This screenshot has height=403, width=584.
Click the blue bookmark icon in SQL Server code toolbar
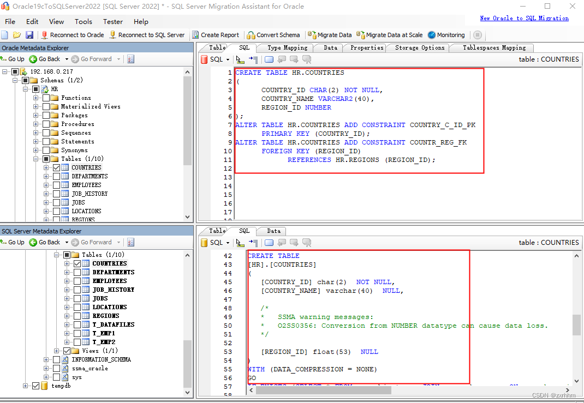coord(269,243)
